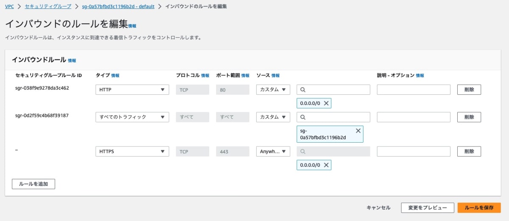Open sg-0a57bfbd3c1196b2d - default breadcrumb link
Viewport: 509px width, 221px height.
coord(118,6)
